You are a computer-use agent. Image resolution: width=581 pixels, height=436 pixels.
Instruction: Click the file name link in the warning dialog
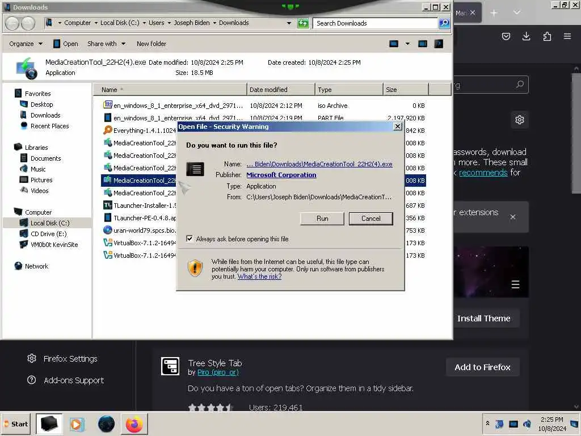(319, 164)
